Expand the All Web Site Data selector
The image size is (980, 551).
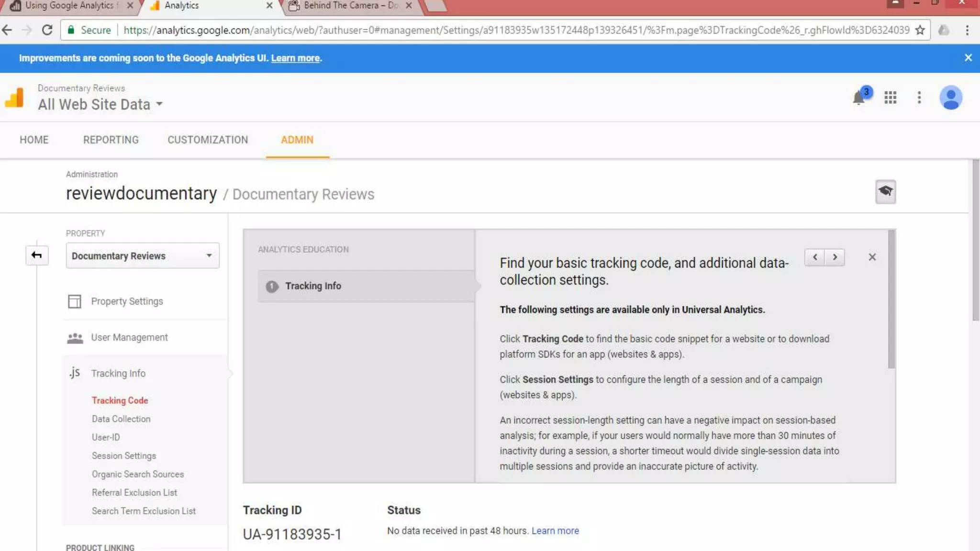point(100,104)
